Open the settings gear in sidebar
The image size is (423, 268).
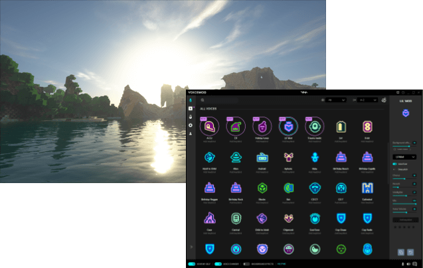pyautogui.click(x=191, y=125)
